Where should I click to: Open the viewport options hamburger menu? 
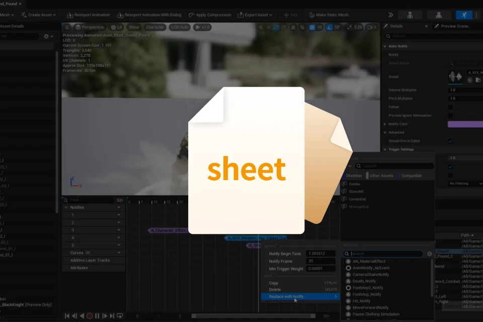[67, 27]
